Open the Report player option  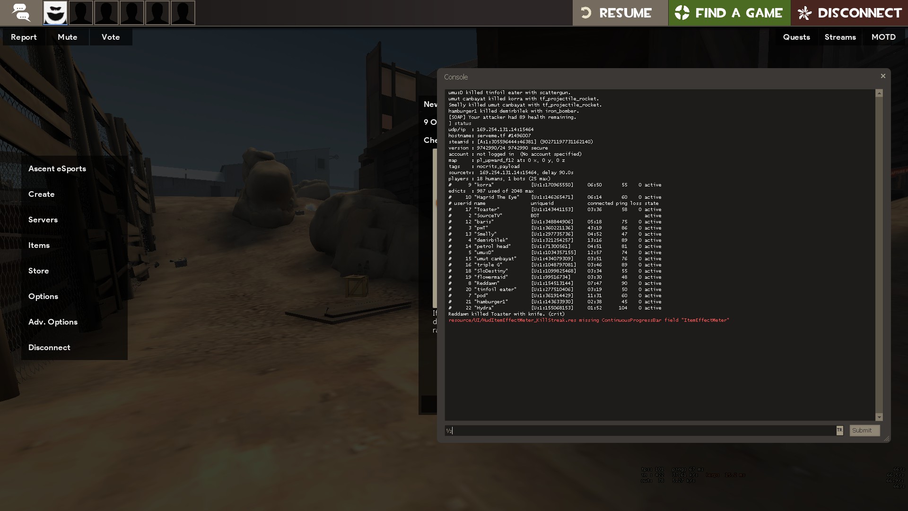click(x=24, y=37)
